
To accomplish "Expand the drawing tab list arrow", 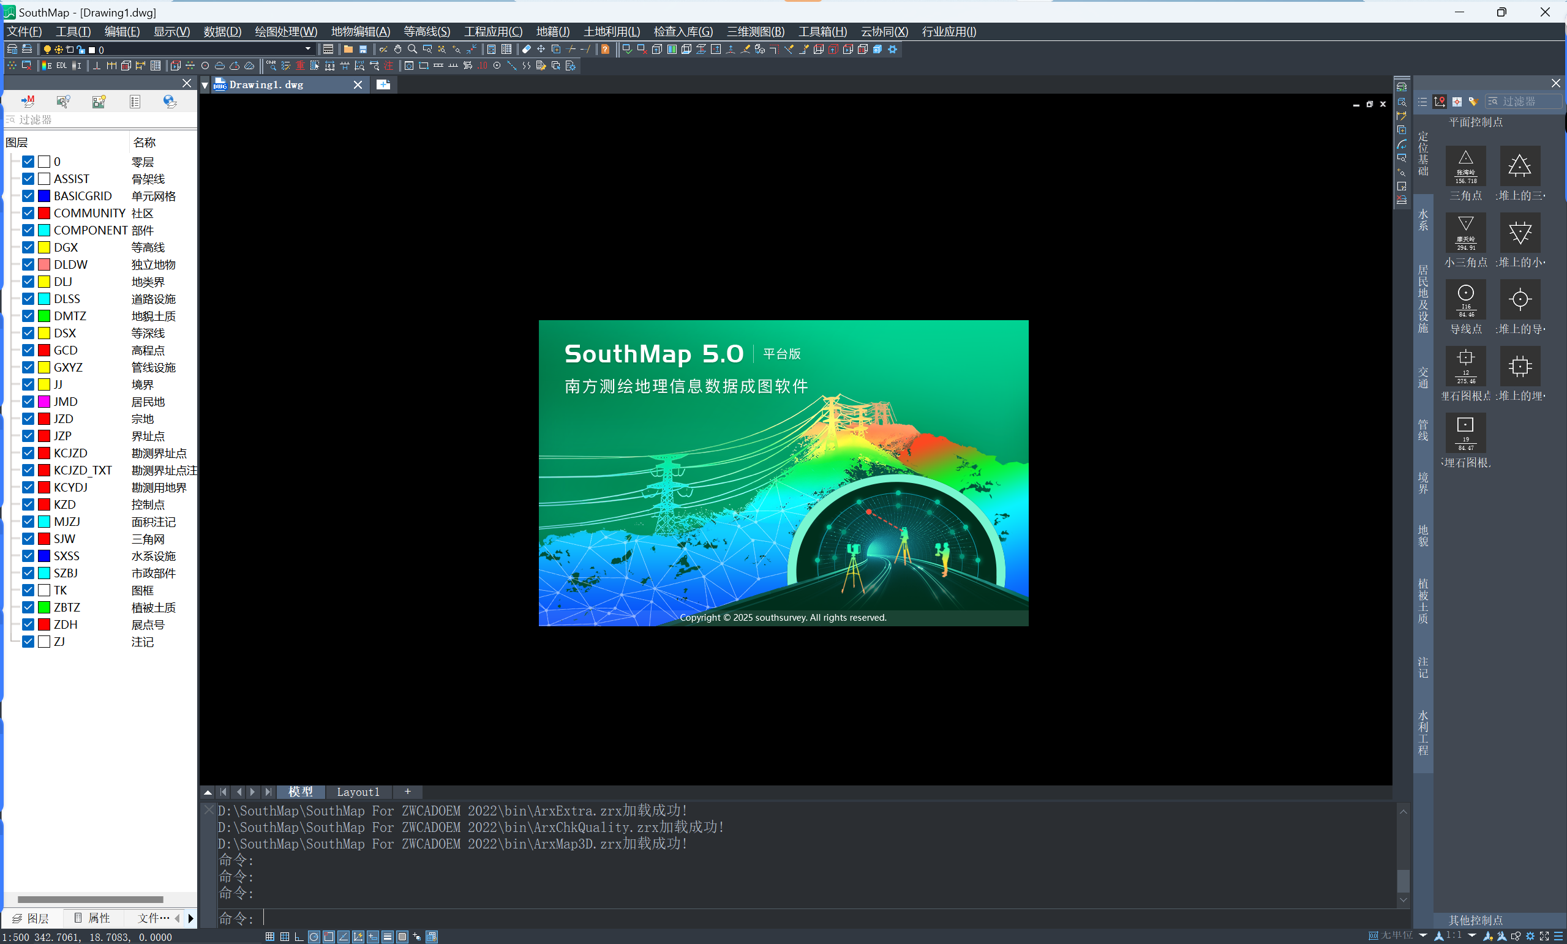I will (x=205, y=85).
